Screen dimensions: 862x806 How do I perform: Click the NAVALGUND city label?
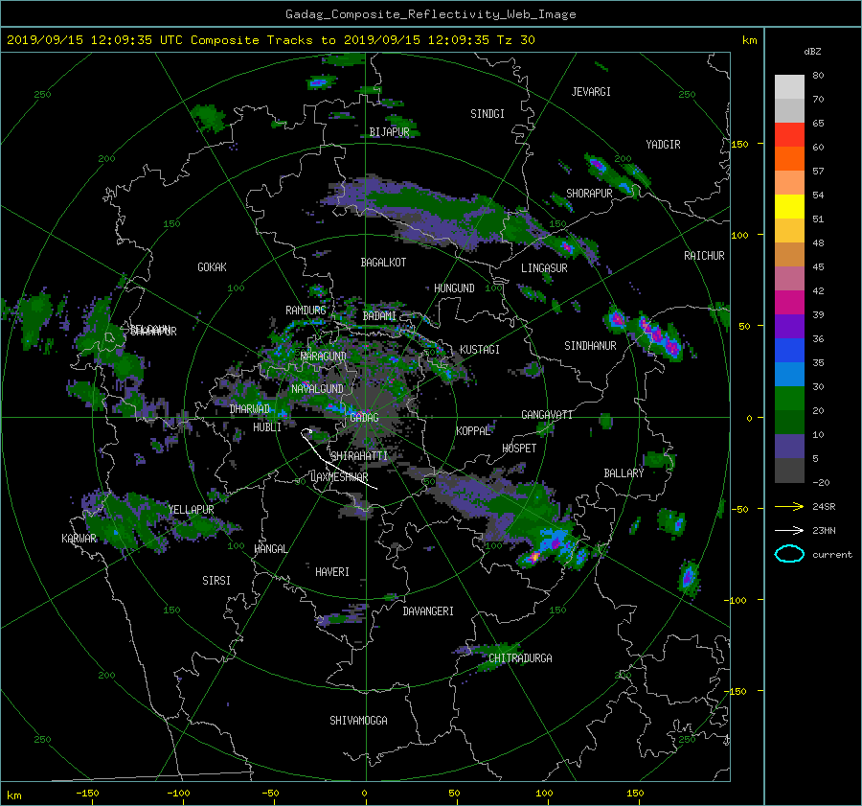coord(317,389)
